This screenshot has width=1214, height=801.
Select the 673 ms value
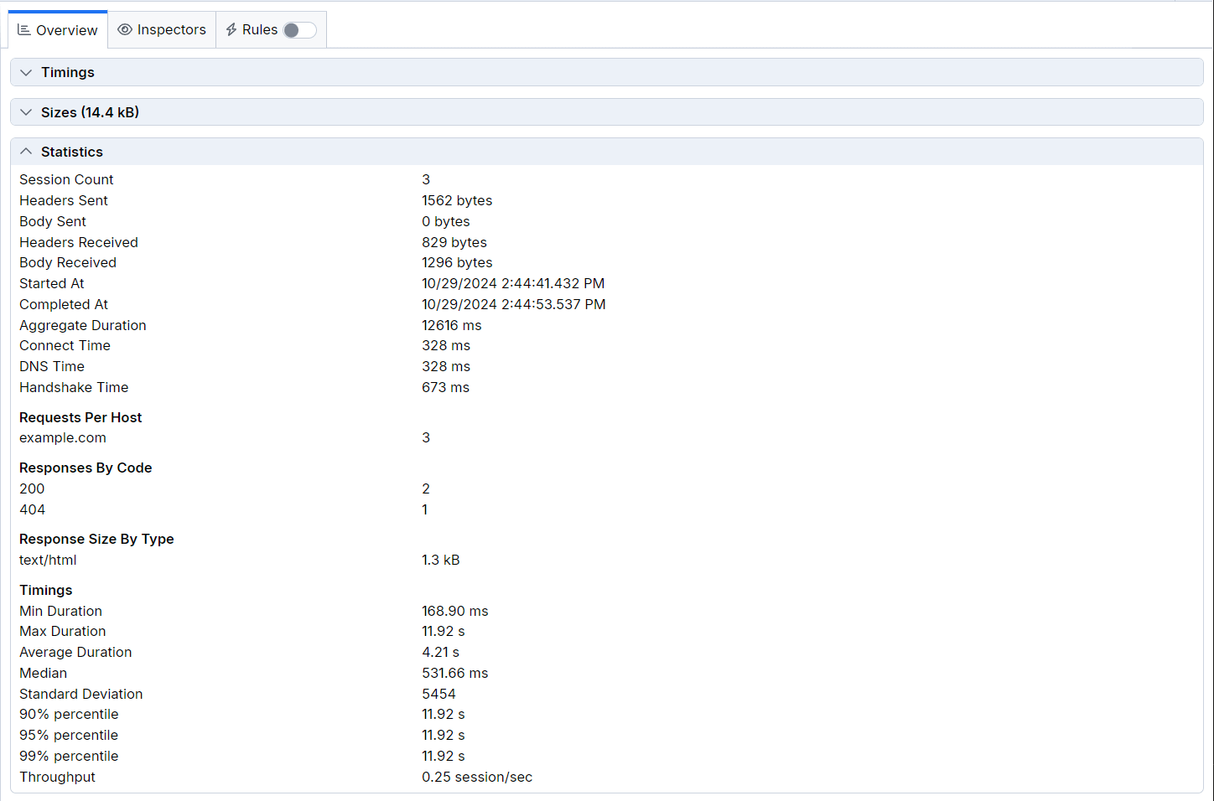(446, 387)
